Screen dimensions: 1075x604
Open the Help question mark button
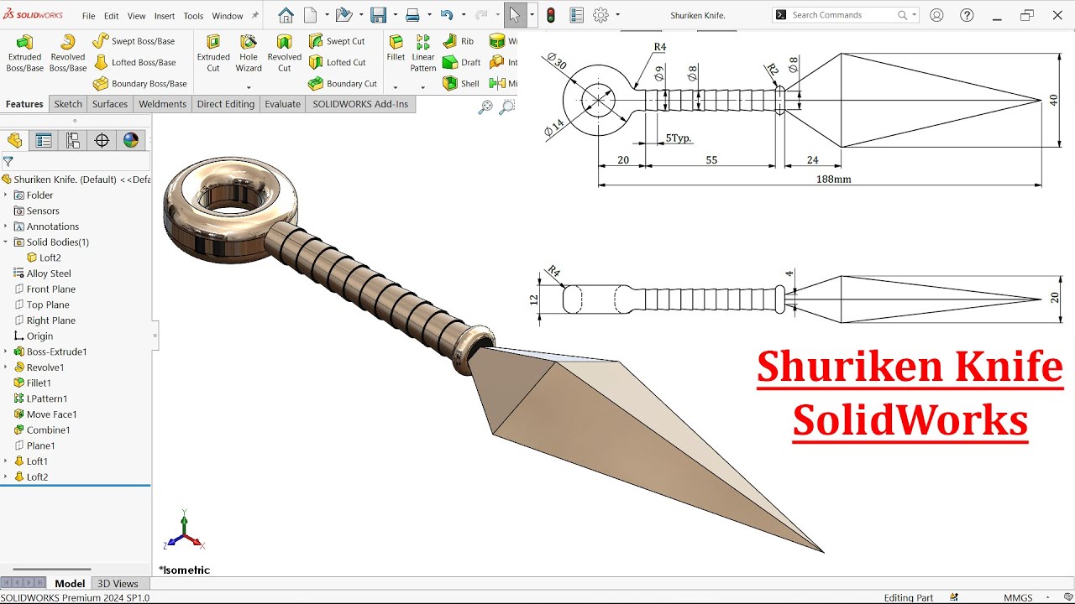[x=967, y=15]
